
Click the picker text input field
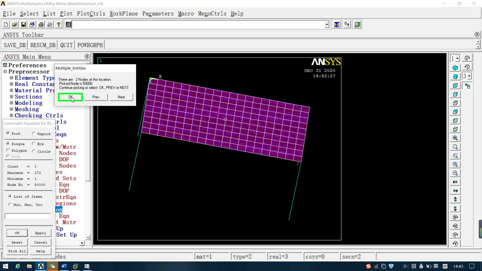(x=28, y=216)
